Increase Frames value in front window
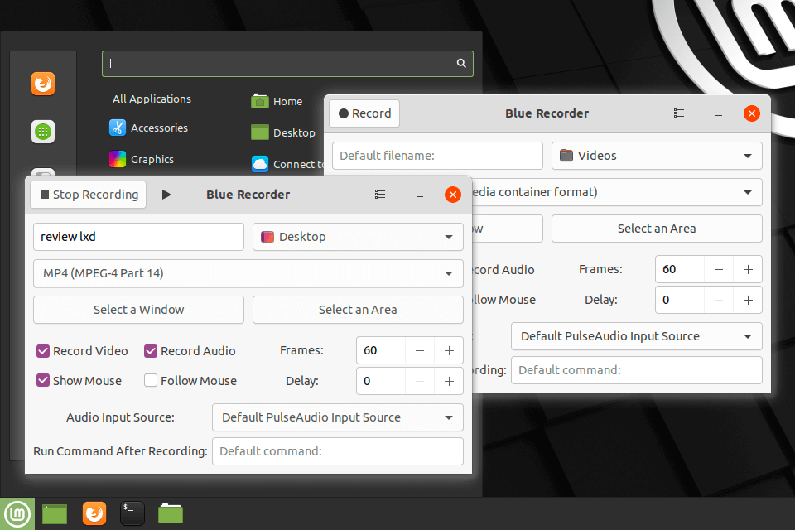 point(449,350)
